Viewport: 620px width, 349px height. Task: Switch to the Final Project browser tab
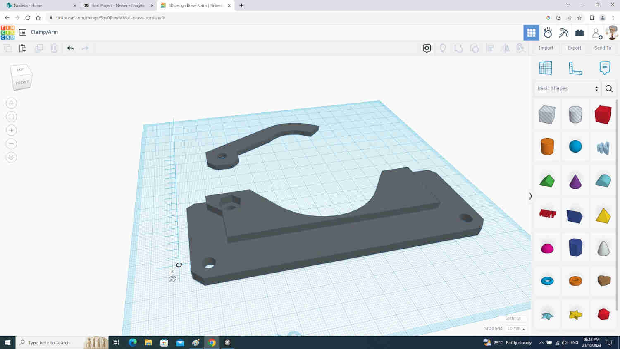click(x=118, y=5)
